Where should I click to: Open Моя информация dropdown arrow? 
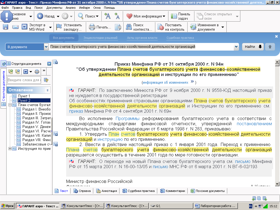coord(164,16)
